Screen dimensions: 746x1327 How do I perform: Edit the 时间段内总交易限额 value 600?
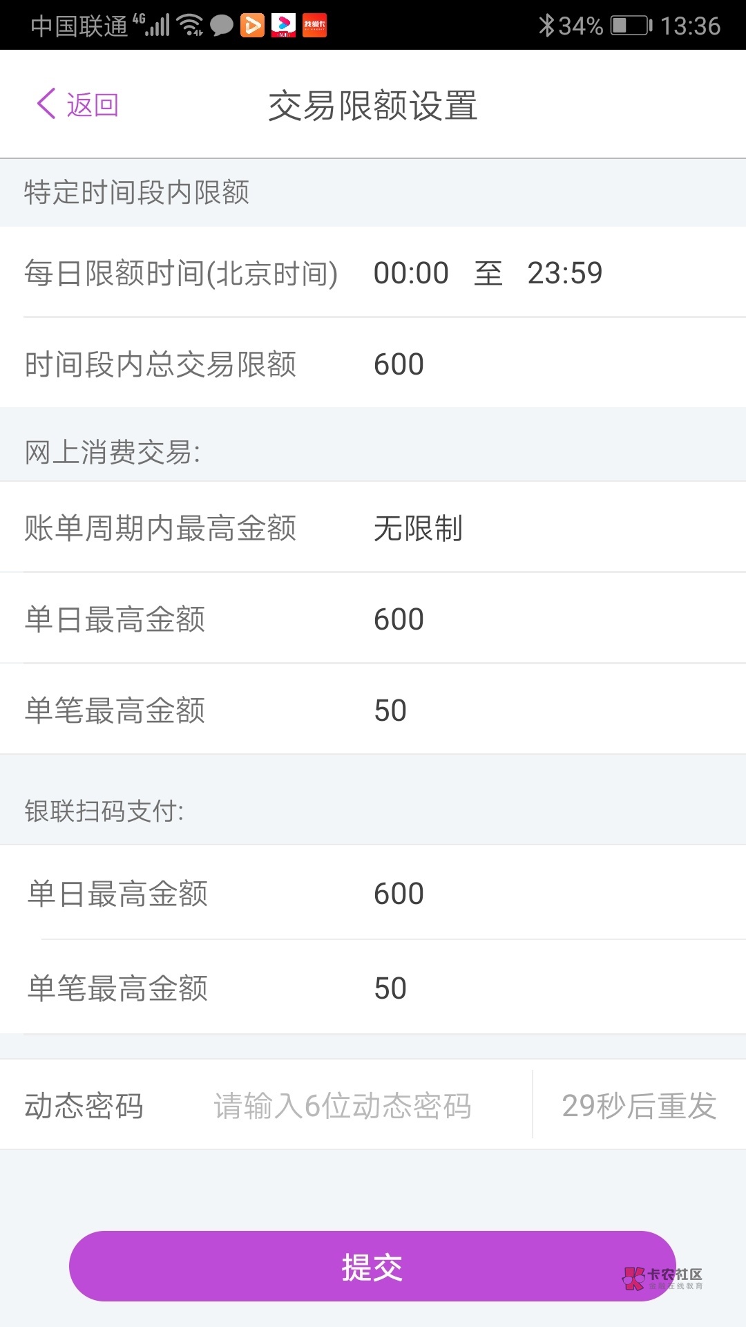point(399,364)
